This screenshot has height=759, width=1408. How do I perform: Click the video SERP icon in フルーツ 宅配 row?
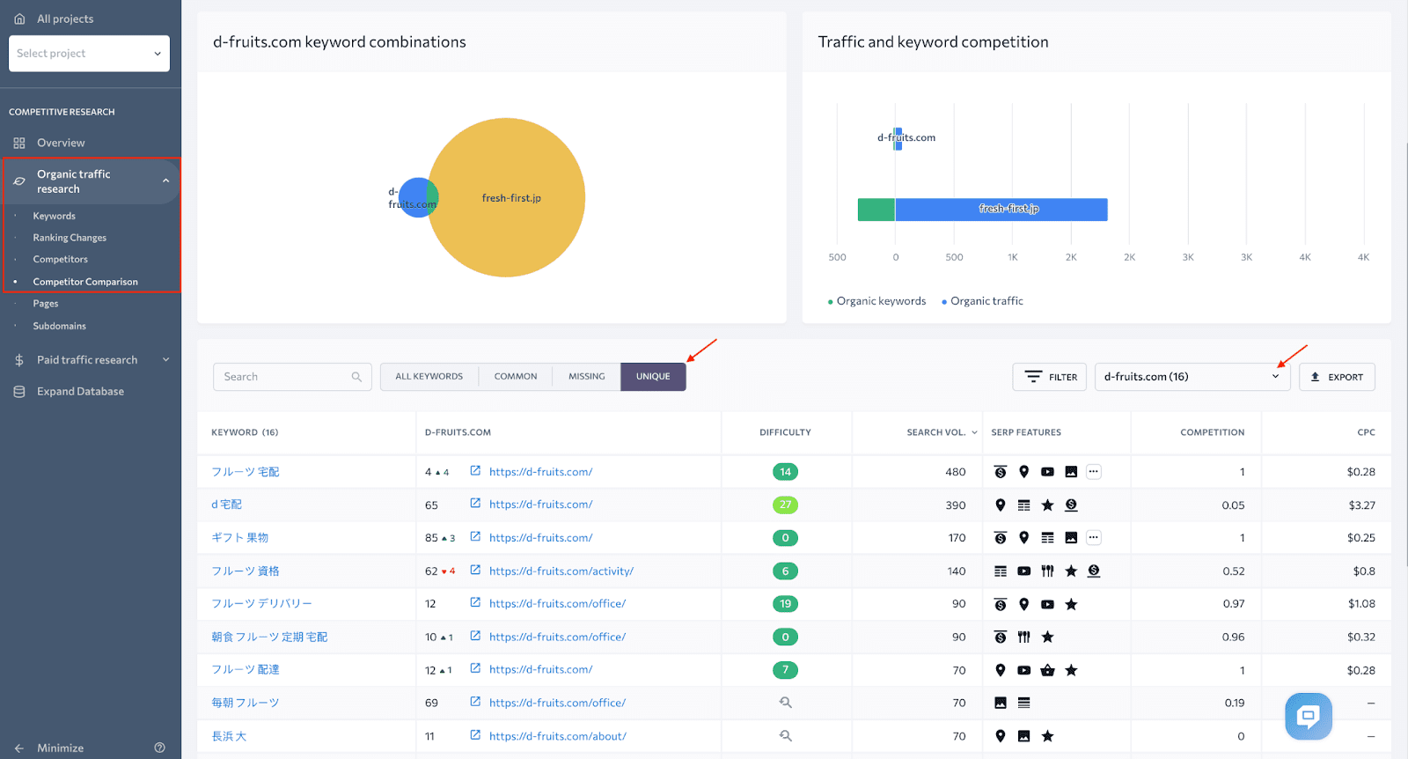[x=1047, y=472]
